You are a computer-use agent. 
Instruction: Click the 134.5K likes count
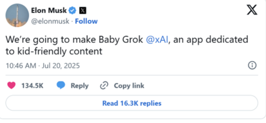click(x=32, y=86)
